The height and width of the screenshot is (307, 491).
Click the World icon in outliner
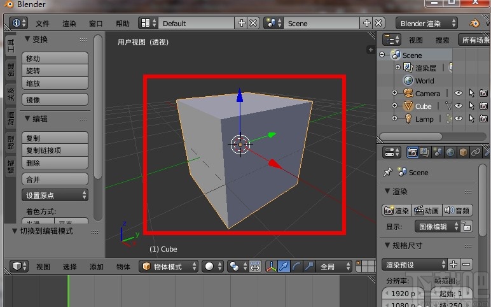point(408,81)
